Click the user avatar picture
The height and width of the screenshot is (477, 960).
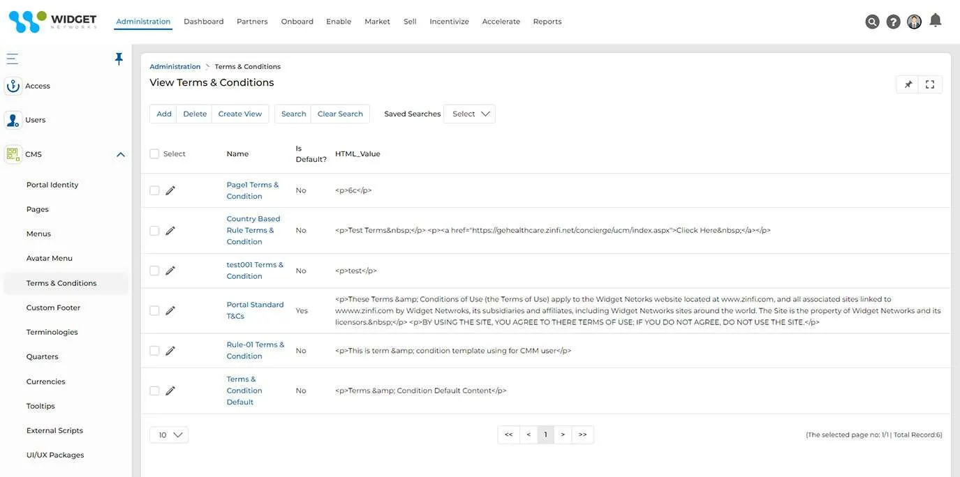click(x=914, y=22)
